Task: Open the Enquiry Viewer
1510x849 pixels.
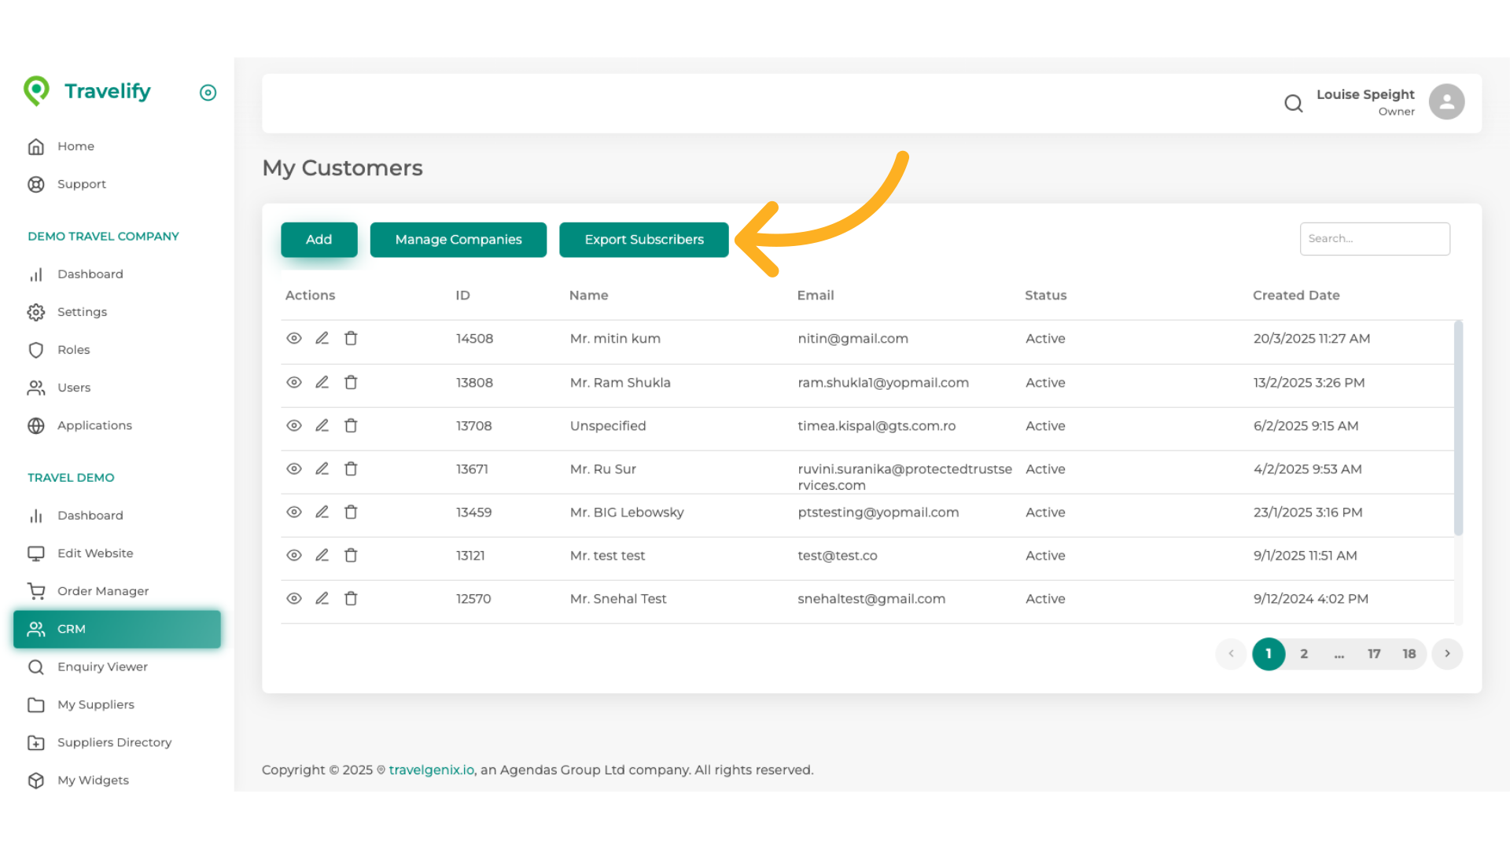Action: 102,667
